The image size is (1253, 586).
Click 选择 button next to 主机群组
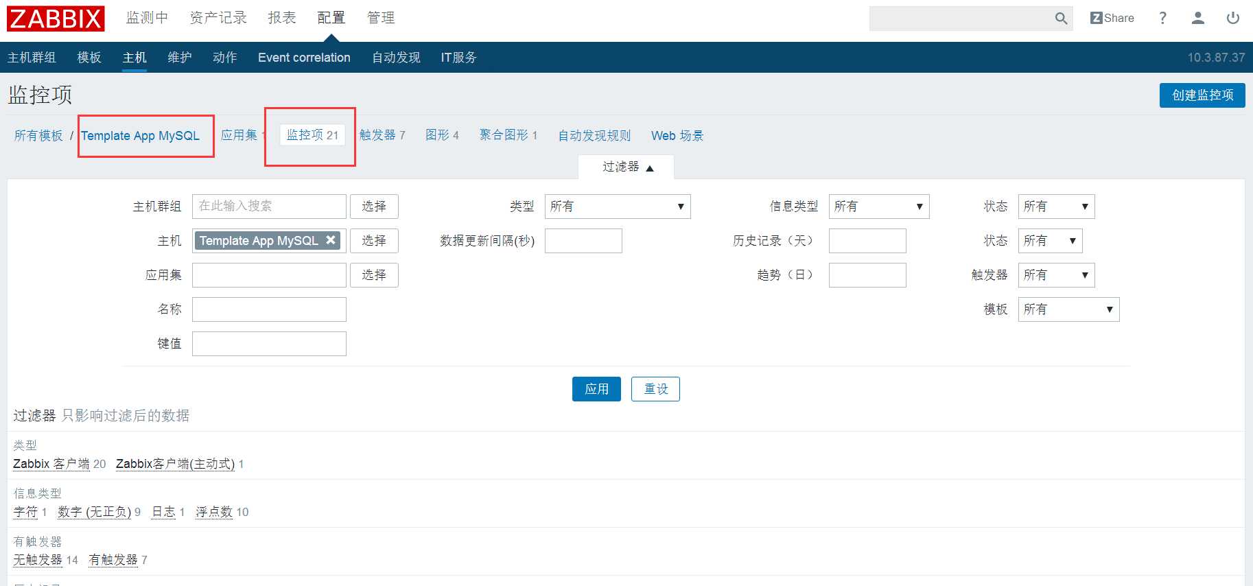[374, 207]
